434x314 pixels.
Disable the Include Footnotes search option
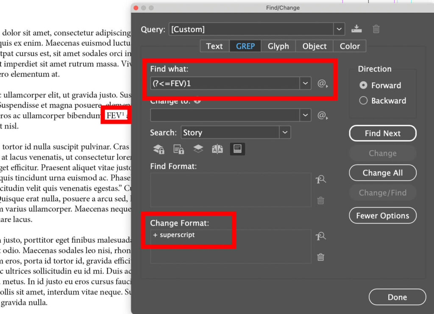pyautogui.click(x=237, y=149)
